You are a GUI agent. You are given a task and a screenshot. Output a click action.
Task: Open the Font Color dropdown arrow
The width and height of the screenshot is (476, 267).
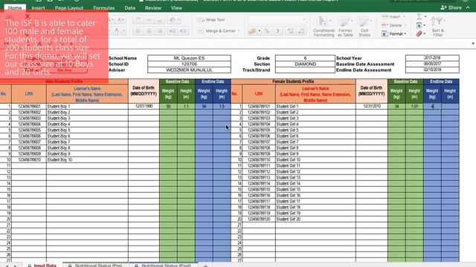(123, 30)
